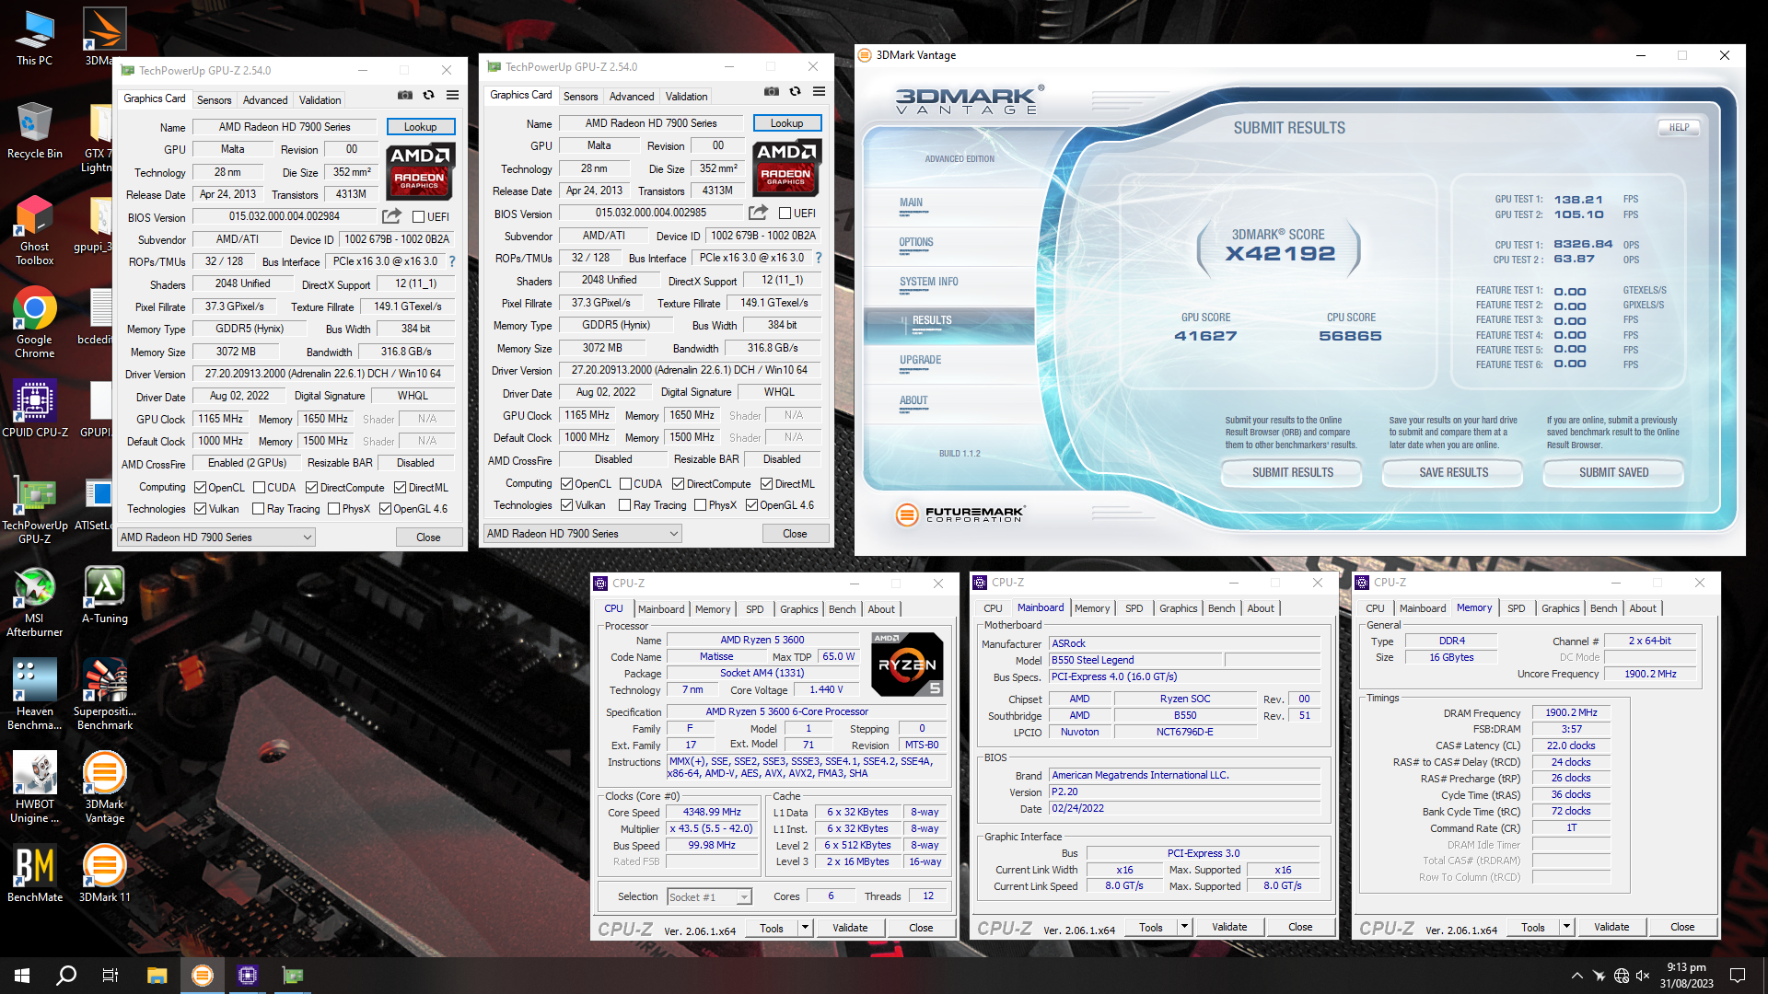This screenshot has width=1768, height=994.
Task: Open This PC desktop icon
Action: tap(35, 38)
